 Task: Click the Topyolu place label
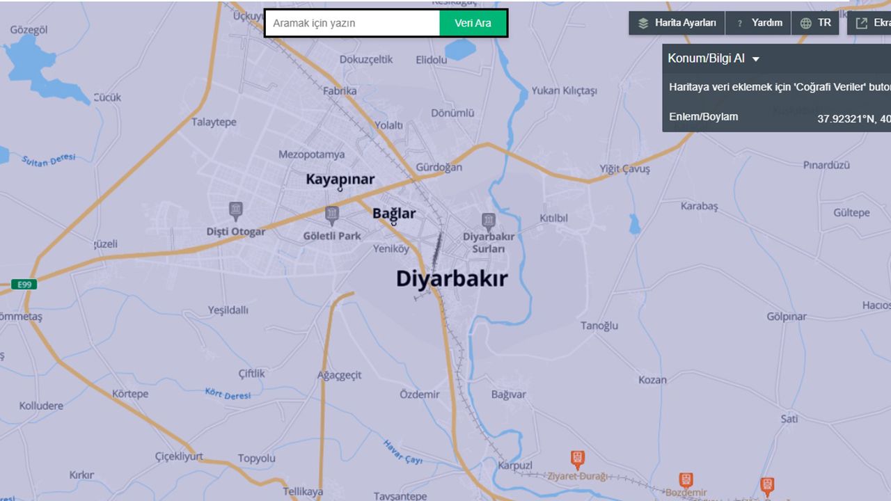coord(257,459)
